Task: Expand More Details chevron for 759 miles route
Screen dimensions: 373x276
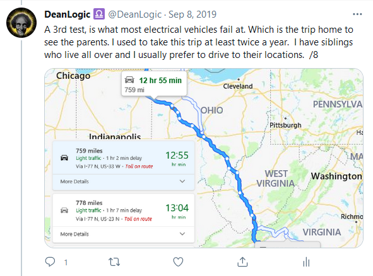Action: click(x=182, y=181)
